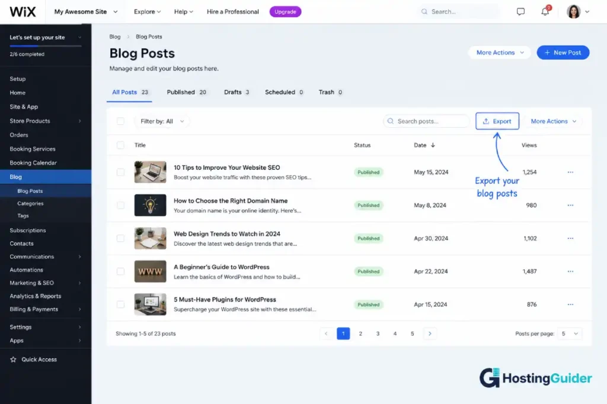Expand Communications in sidebar

point(80,257)
